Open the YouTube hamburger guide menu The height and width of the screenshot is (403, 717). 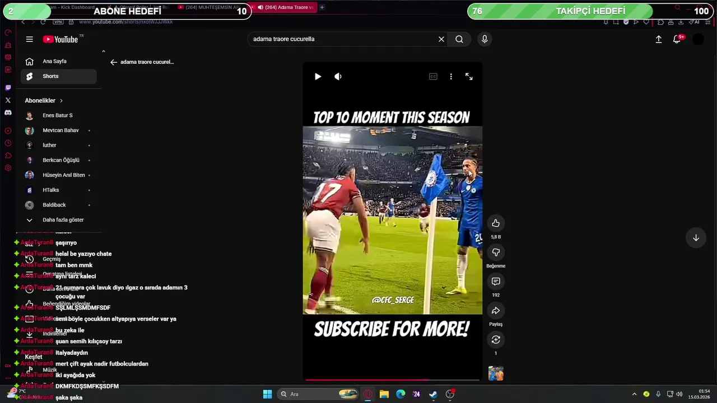29,39
